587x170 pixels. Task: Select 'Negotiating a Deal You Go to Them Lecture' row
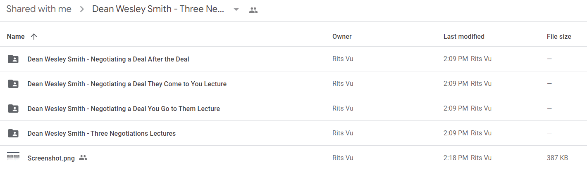[x=293, y=109]
